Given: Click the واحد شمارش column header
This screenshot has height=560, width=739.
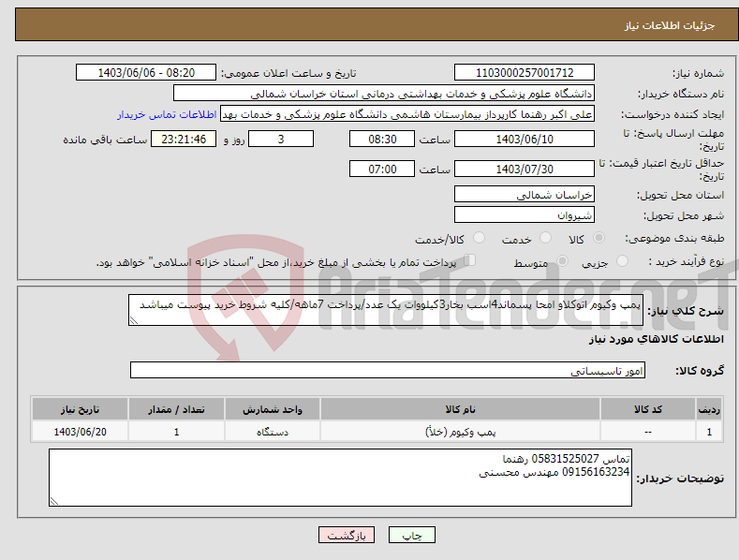Looking at the screenshot, I should click(x=273, y=409).
